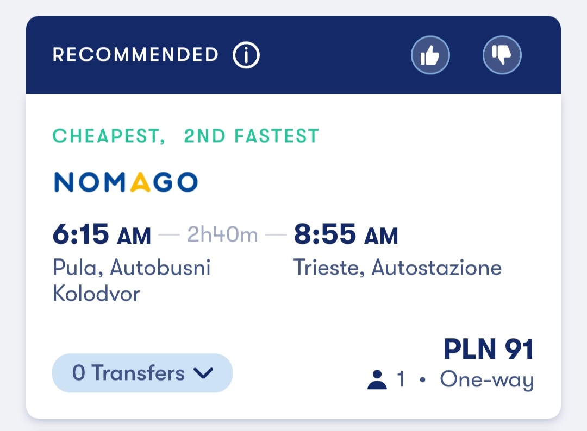Click the passenger count number 1
Screen dimensions: 587x431
(x=401, y=379)
